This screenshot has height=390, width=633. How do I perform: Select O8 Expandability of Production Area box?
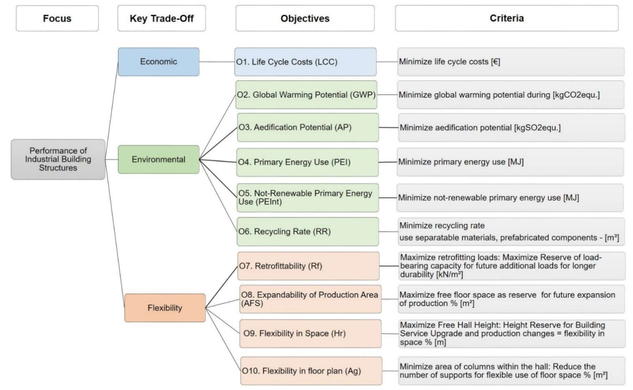tap(310, 299)
